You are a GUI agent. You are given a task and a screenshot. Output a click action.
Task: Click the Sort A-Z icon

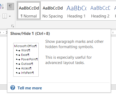coord(2,6)
